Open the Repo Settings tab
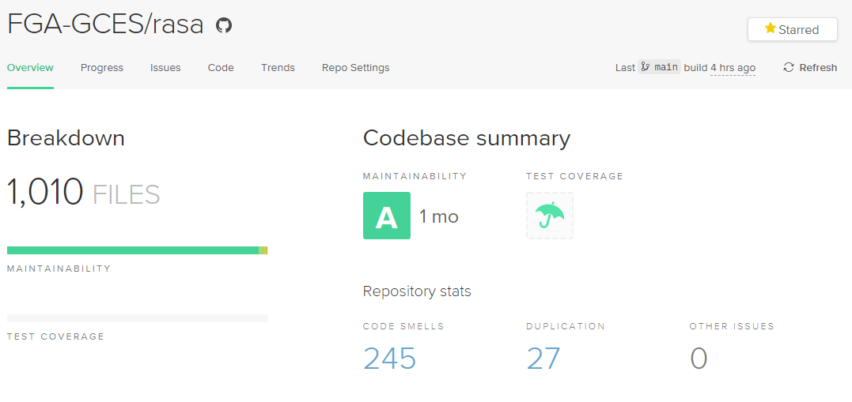This screenshot has height=402, width=852. (x=355, y=68)
